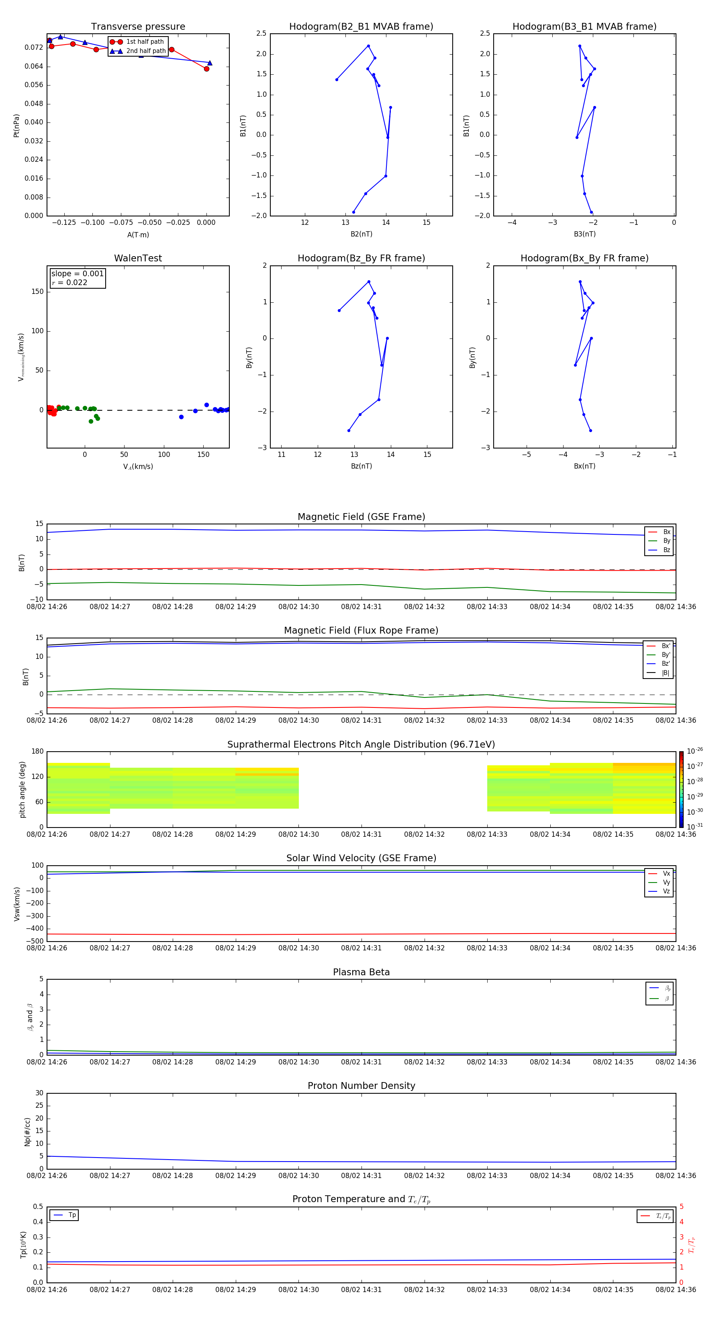The image size is (723, 1325).
Task: Click the 'B2(nT)' axis label
Action: (361, 234)
